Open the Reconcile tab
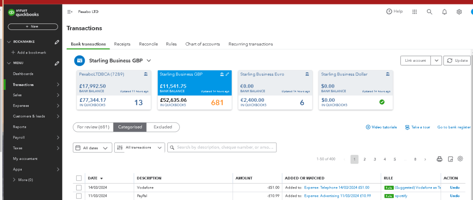 point(148,44)
